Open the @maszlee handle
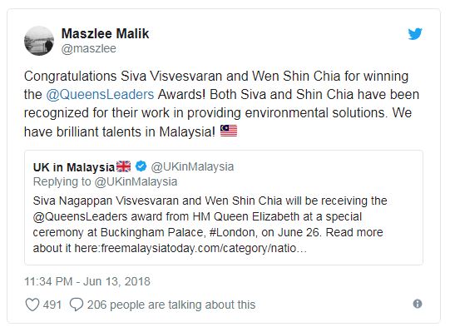This screenshot has width=450, height=332. coord(89,48)
